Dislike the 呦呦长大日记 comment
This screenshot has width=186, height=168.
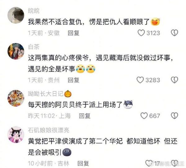tap(174, 116)
